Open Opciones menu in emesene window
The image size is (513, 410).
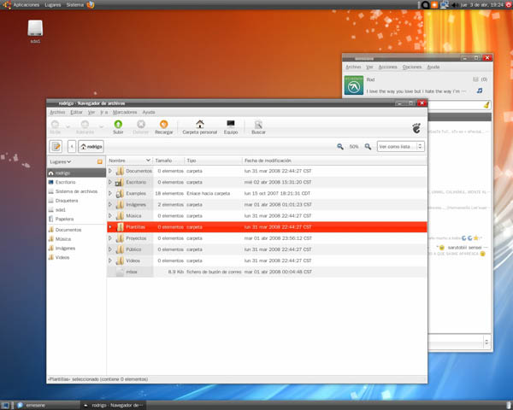point(412,67)
